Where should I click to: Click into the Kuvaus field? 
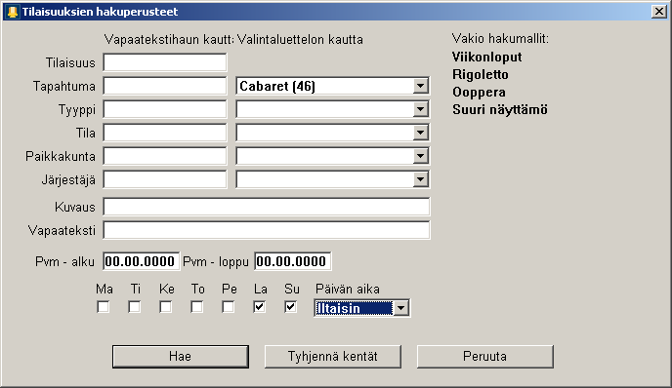pos(266,207)
